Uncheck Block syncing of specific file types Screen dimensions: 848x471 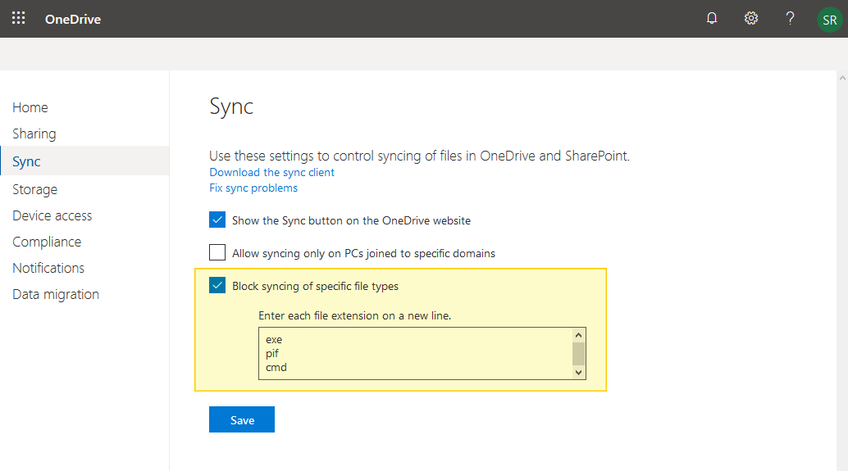pos(217,285)
